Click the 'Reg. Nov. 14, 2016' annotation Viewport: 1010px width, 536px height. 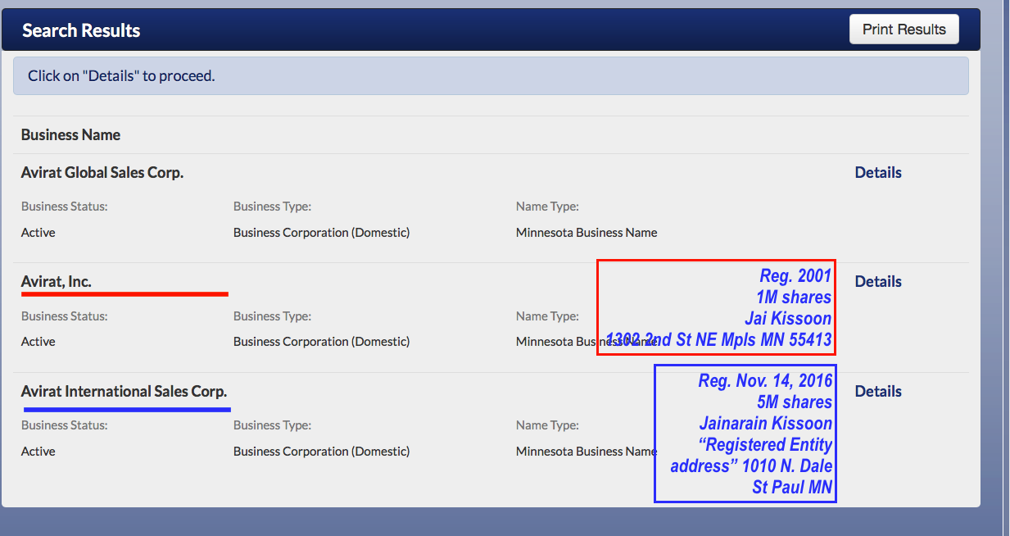click(765, 381)
